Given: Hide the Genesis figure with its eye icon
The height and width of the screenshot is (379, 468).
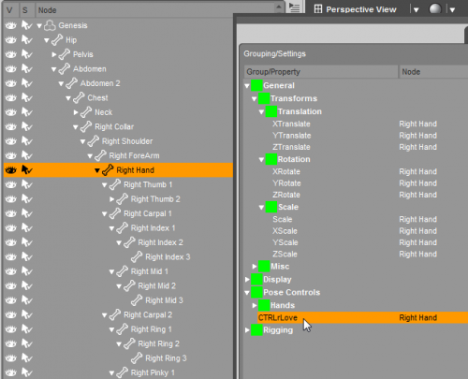Looking at the screenshot, I should pyautogui.click(x=11, y=25).
